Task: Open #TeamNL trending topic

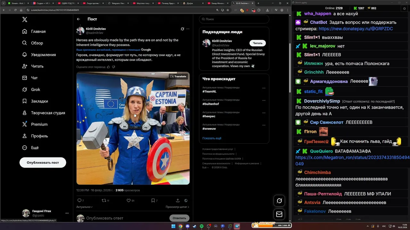Action: tap(209, 91)
